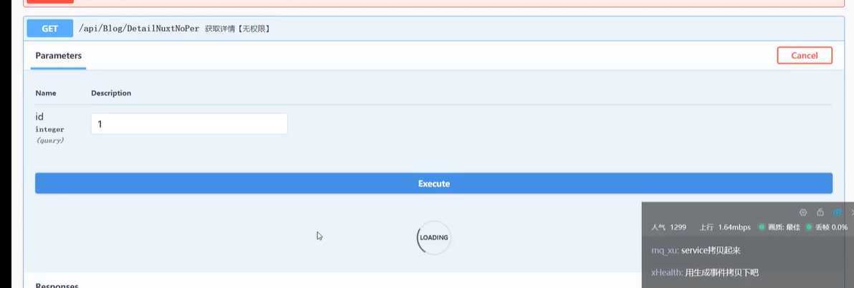Click the 上行 1.64mbps upload rate
The image size is (854, 288).
point(725,227)
